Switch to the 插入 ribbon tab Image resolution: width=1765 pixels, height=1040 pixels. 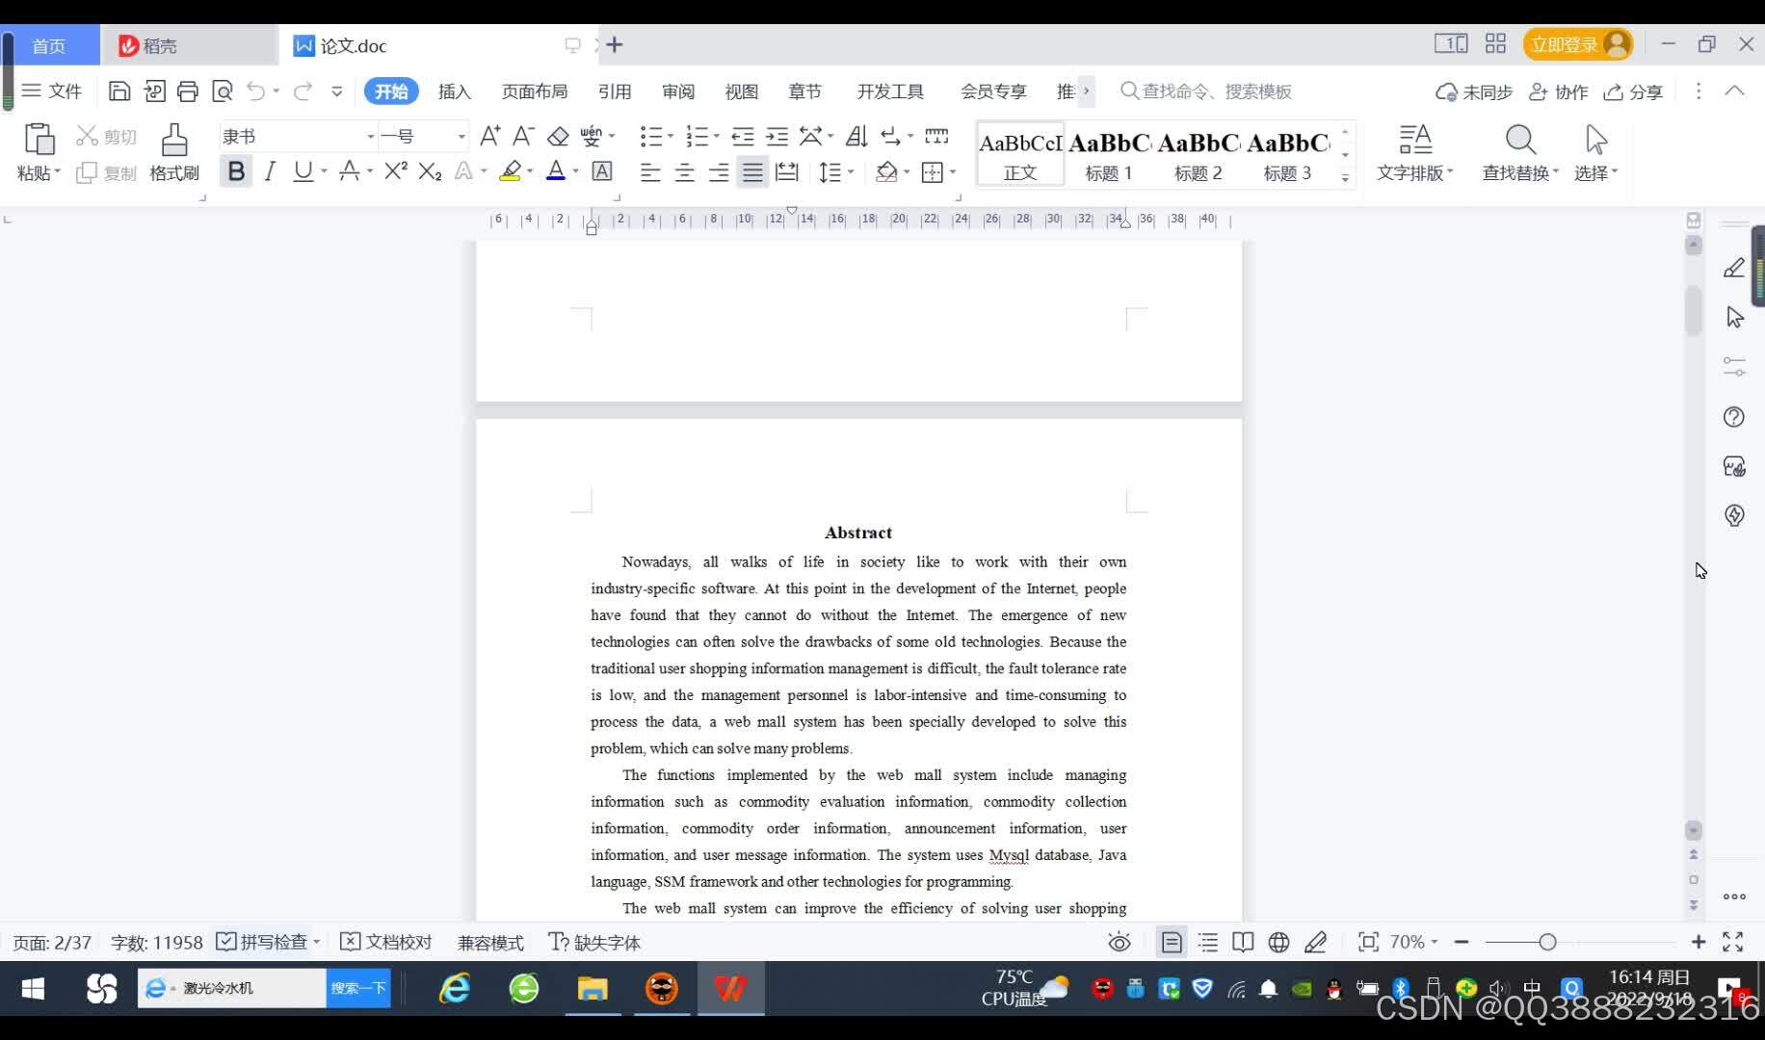pyautogui.click(x=454, y=91)
